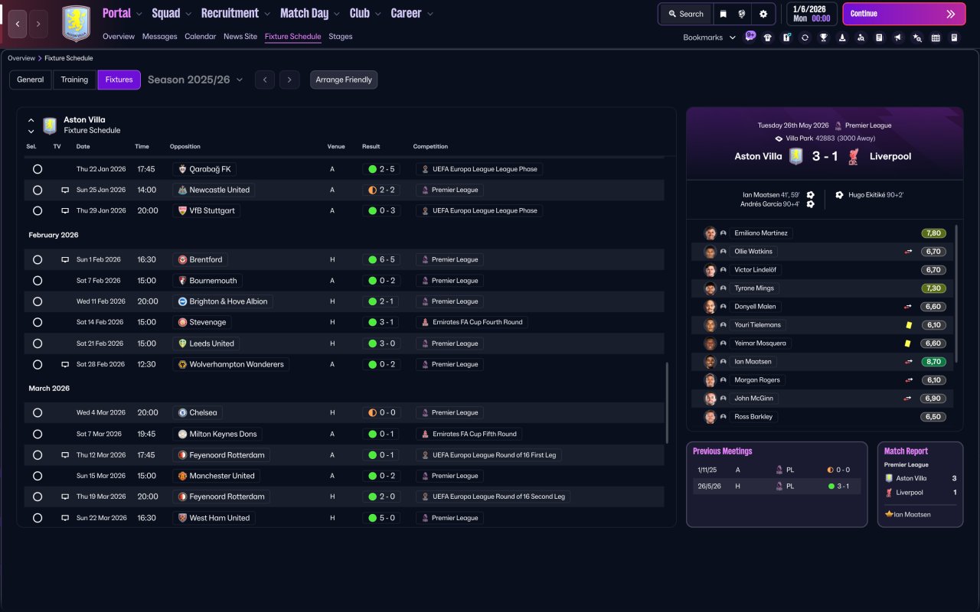
Task: Click the shirt icon in the bookmarks bar
Action: (768, 37)
